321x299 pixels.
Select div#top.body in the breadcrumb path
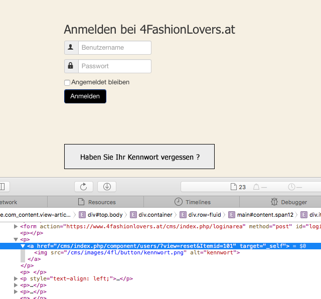pyautogui.click(x=105, y=215)
